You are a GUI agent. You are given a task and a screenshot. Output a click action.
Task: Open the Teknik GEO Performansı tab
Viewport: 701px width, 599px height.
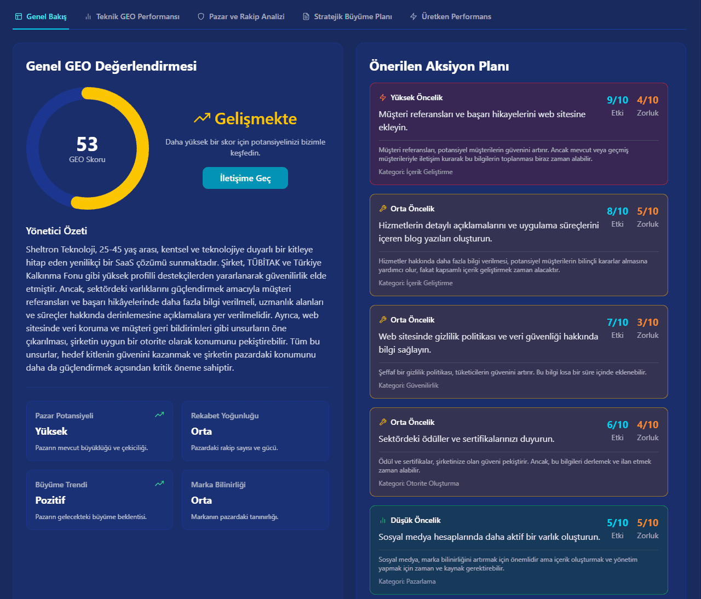pyautogui.click(x=132, y=16)
